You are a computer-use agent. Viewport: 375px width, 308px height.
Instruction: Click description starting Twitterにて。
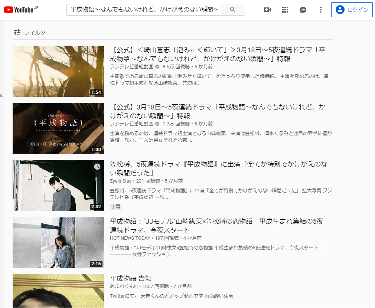pyautogui.click(x=172, y=296)
